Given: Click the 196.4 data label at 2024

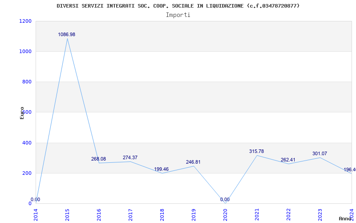Looking at the screenshot, I should (350, 170).
